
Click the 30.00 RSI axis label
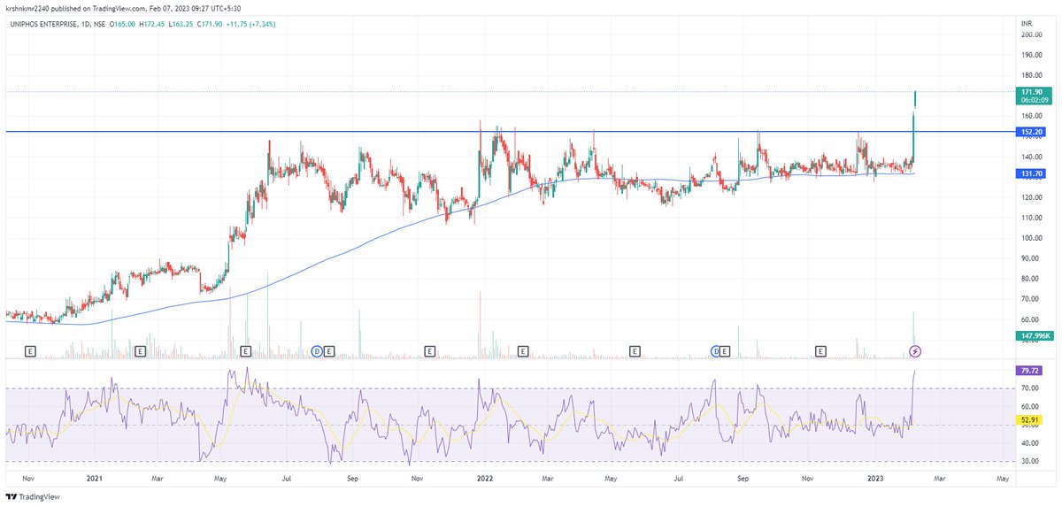pyautogui.click(x=1032, y=461)
